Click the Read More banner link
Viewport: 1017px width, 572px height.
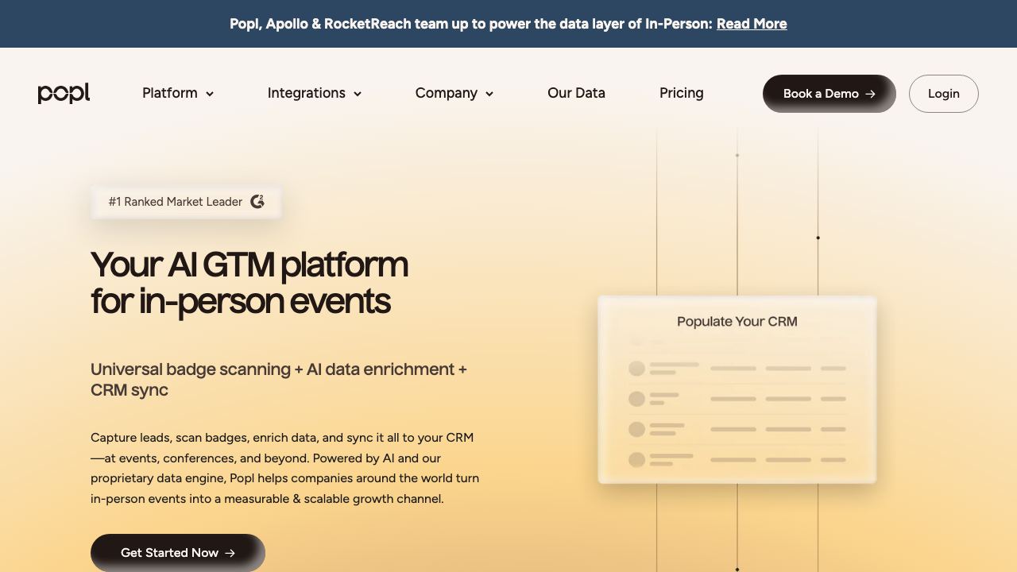click(752, 24)
